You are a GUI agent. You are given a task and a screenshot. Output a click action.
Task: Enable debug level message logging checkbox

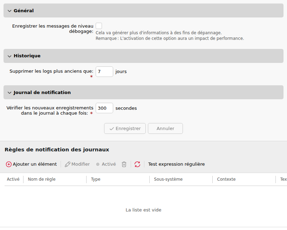[x=99, y=26]
